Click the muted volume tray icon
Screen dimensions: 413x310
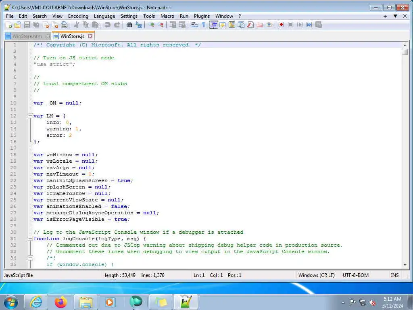tap(372, 302)
